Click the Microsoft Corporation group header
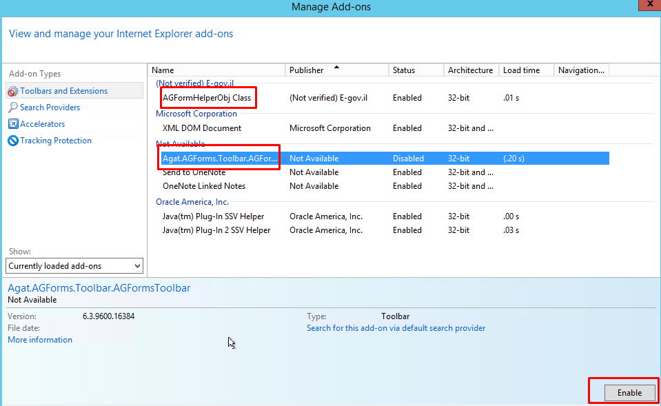661x406 pixels. 196,114
